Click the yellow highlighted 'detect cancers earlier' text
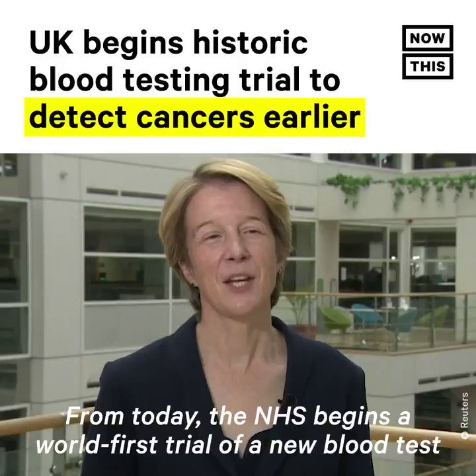This screenshot has height=476, width=476. [194, 117]
